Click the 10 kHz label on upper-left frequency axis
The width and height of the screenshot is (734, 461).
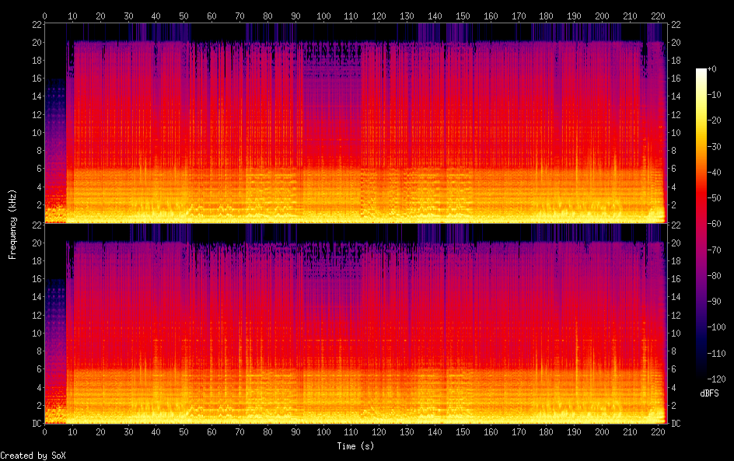click(35, 132)
